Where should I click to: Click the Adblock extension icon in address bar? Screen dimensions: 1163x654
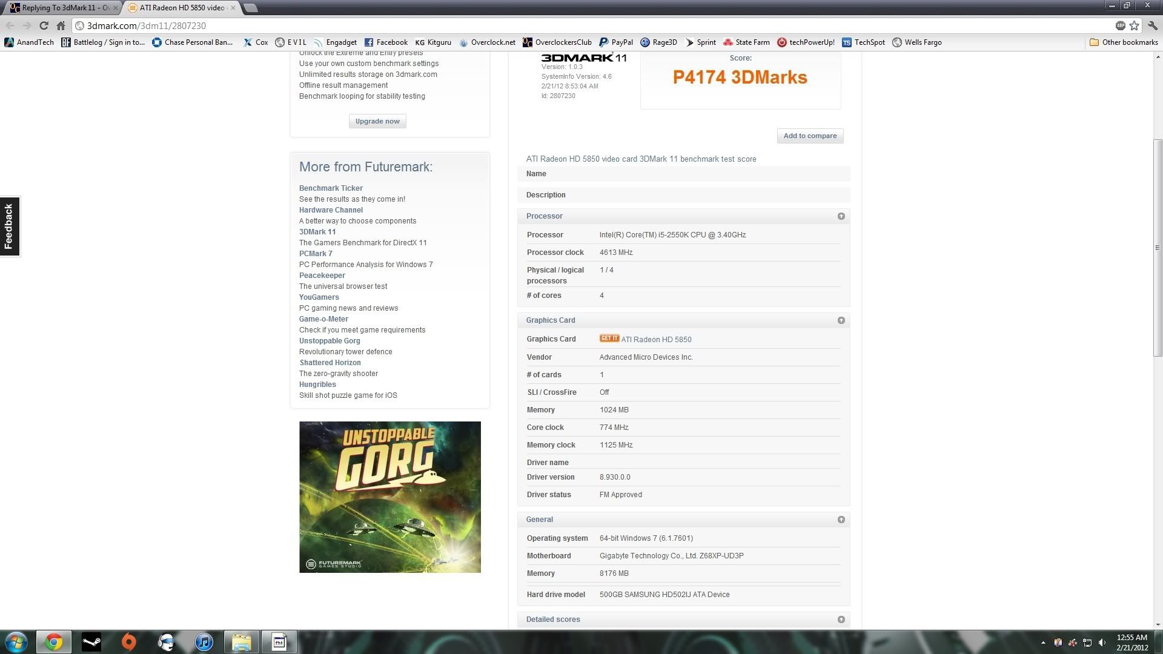point(1121,25)
